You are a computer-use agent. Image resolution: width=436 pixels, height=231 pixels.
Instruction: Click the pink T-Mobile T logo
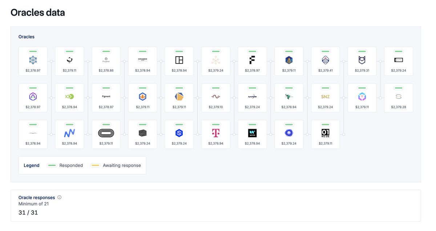(215, 133)
